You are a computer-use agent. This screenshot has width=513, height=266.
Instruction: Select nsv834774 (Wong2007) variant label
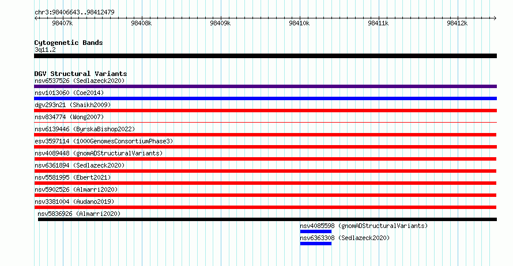pos(69,117)
